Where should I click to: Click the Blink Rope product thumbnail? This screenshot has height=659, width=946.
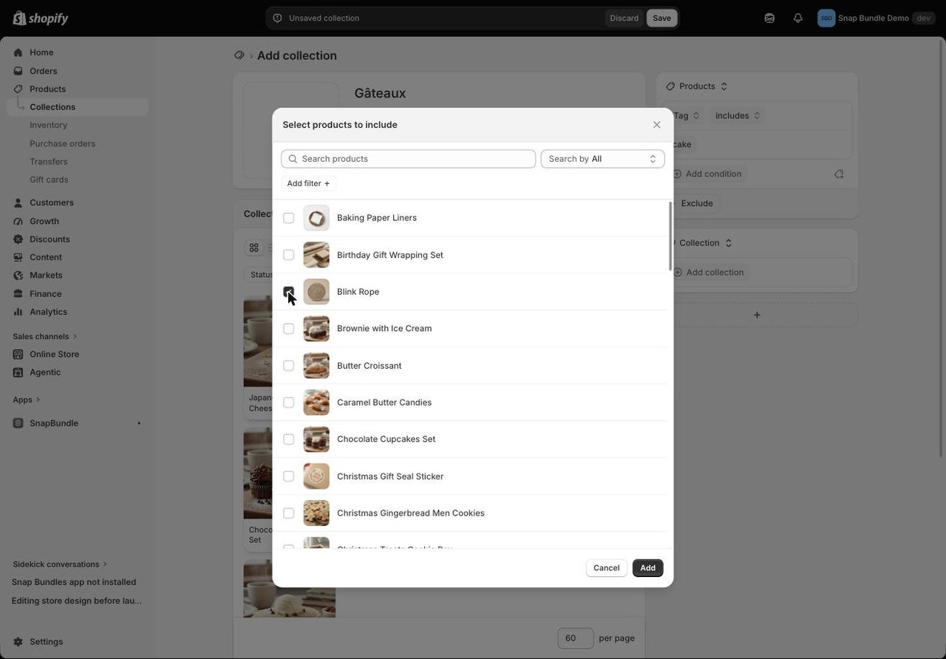point(316,292)
